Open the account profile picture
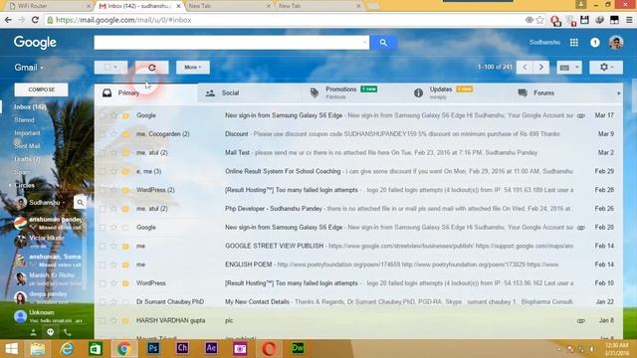Viewport: 637px width, 358px height. click(616, 42)
